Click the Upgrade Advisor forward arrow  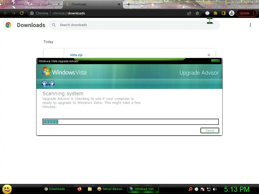(x=52, y=84)
